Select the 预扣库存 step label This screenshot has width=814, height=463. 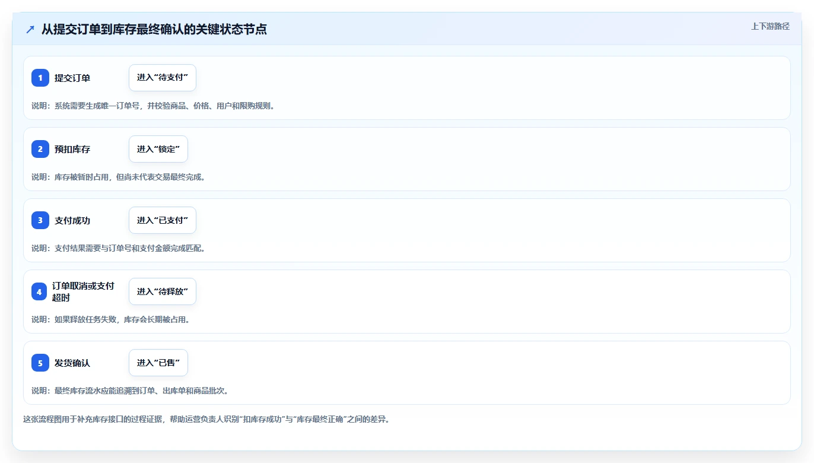[x=72, y=149]
